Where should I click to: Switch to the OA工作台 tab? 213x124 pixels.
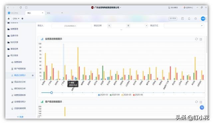(x=13, y=13)
